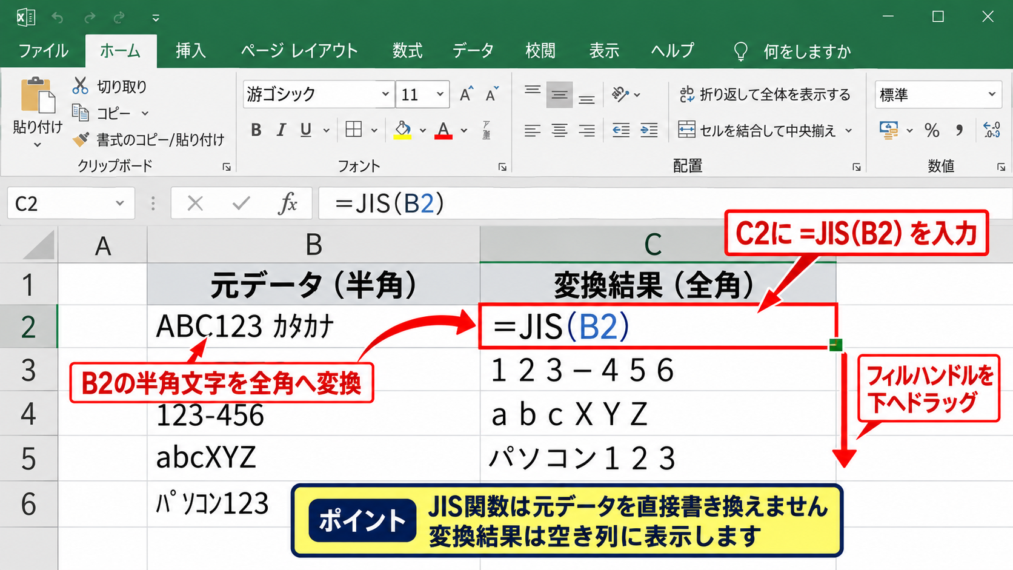Image resolution: width=1013 pixels, height=570 pixels.
Task: Decrease font size with small A icon
Action: pyautogui.click(x=492, y=94)
